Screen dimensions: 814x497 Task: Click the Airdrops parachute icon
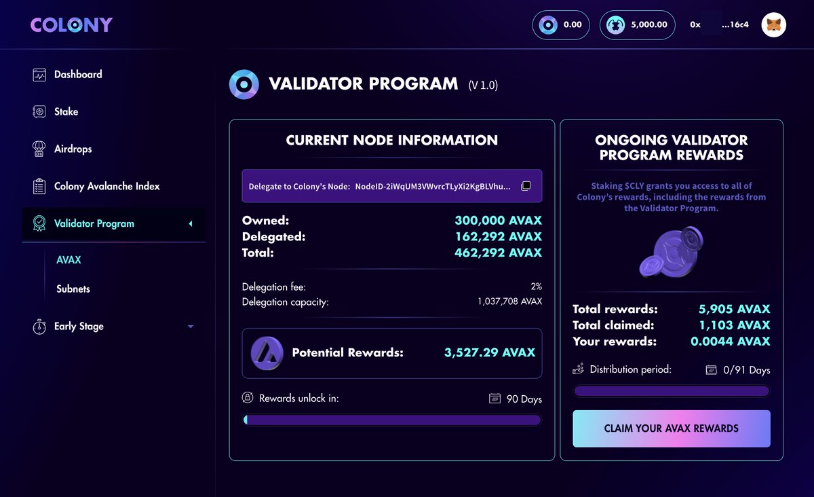[39, 149]
